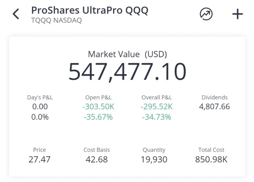
Task: Tap the plus add icon
Action: pyautogui.click(x=237, y=14)
